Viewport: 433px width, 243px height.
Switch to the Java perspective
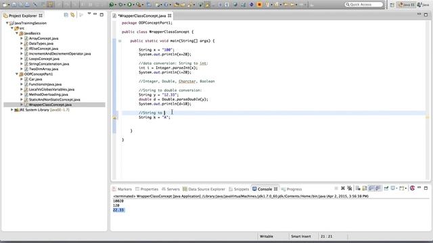(x=424, y=5)
